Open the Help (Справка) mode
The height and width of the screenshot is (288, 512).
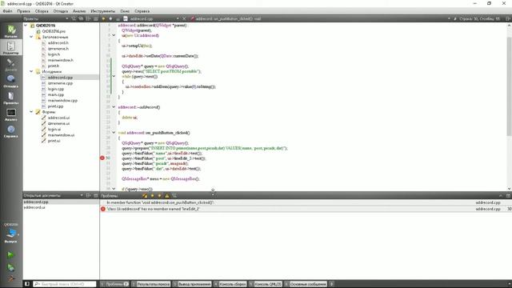11,131
